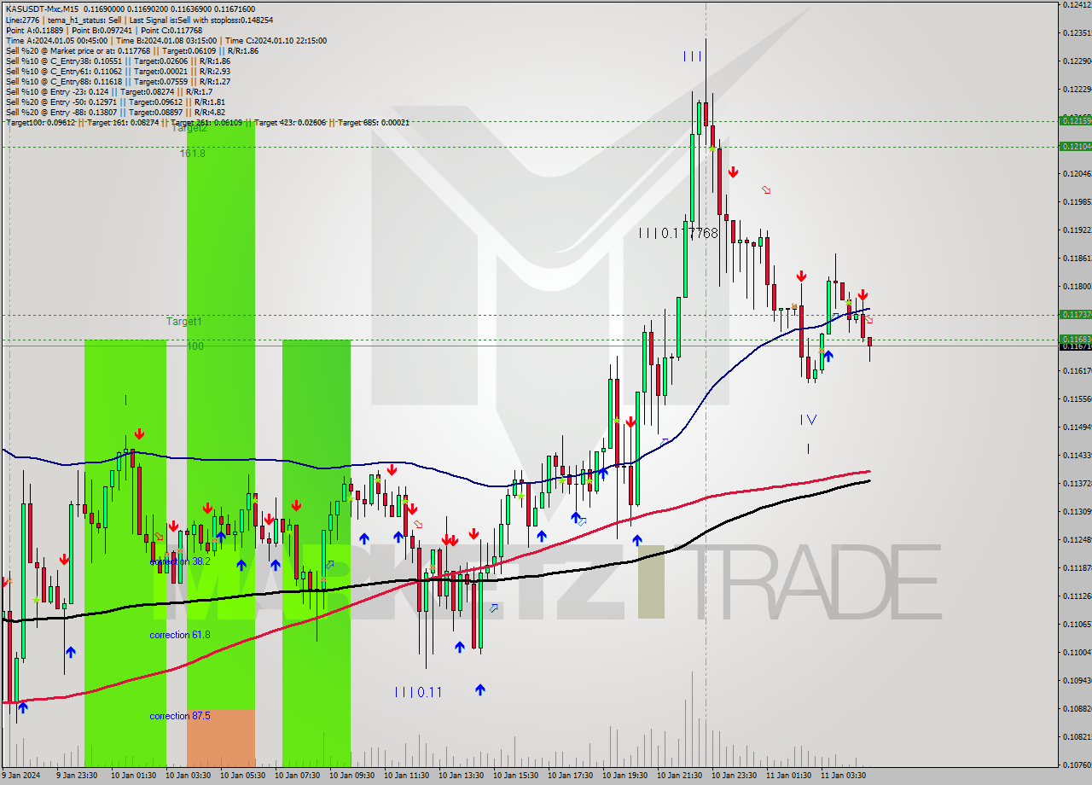Viewport: 1092px width, 785px height.
Task: Click the 0.10760 price axis label
Action: click(x=1076, y=765)
